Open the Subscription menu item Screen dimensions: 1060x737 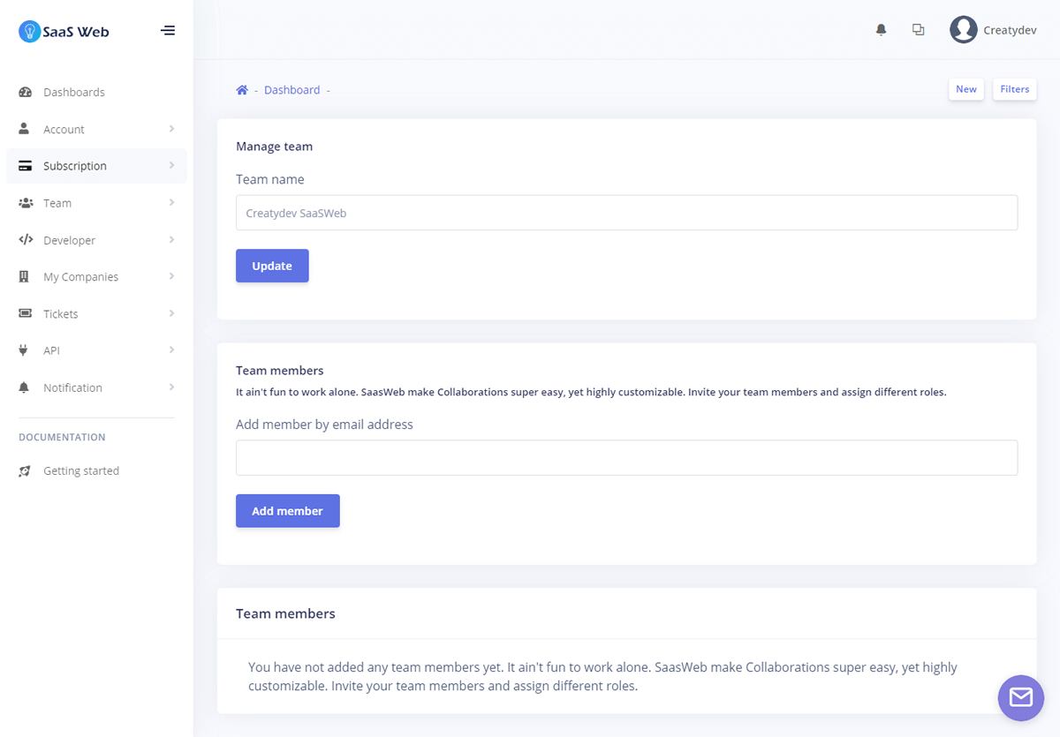(75, 166)
